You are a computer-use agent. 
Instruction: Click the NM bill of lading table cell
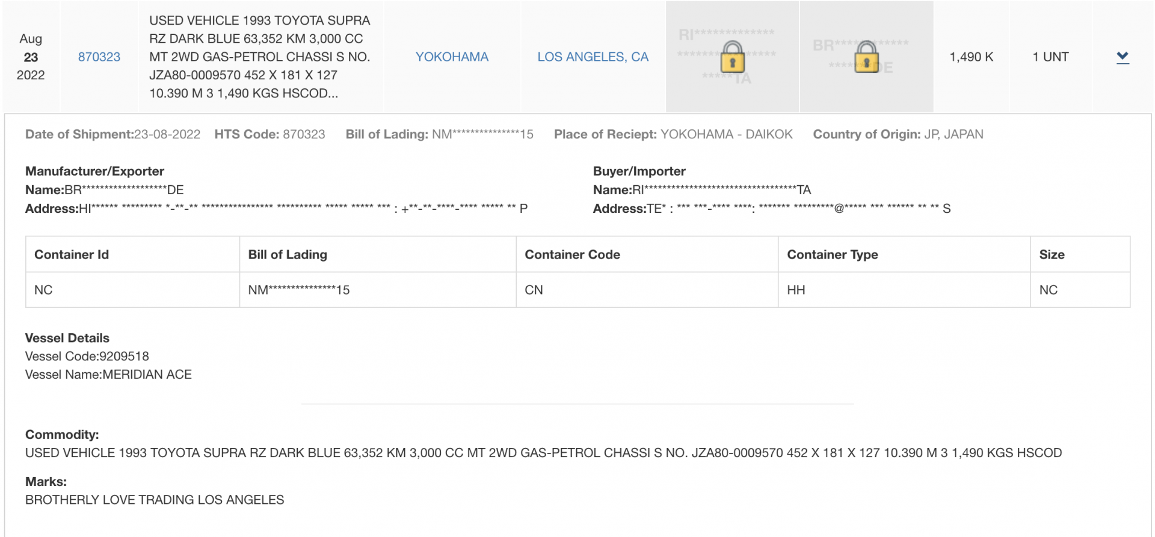click(x=378, y=290)
